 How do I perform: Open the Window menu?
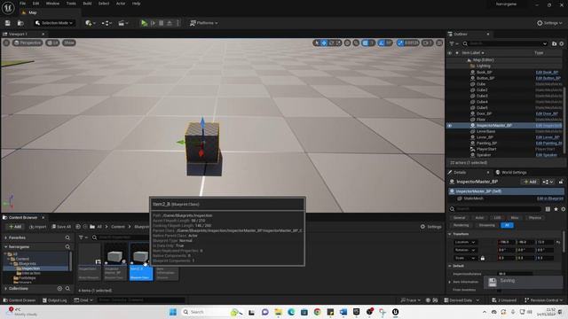click(x=52, y=4)
